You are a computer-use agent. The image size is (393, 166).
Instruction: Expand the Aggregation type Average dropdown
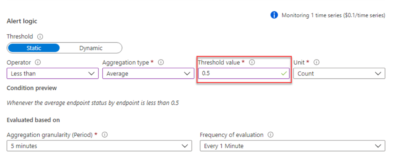pos(147,74)
